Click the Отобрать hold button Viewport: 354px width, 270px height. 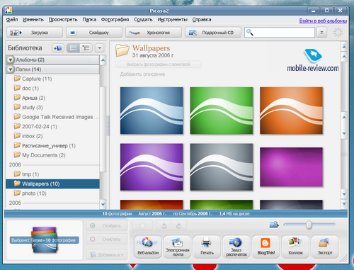tap(107, 226)
